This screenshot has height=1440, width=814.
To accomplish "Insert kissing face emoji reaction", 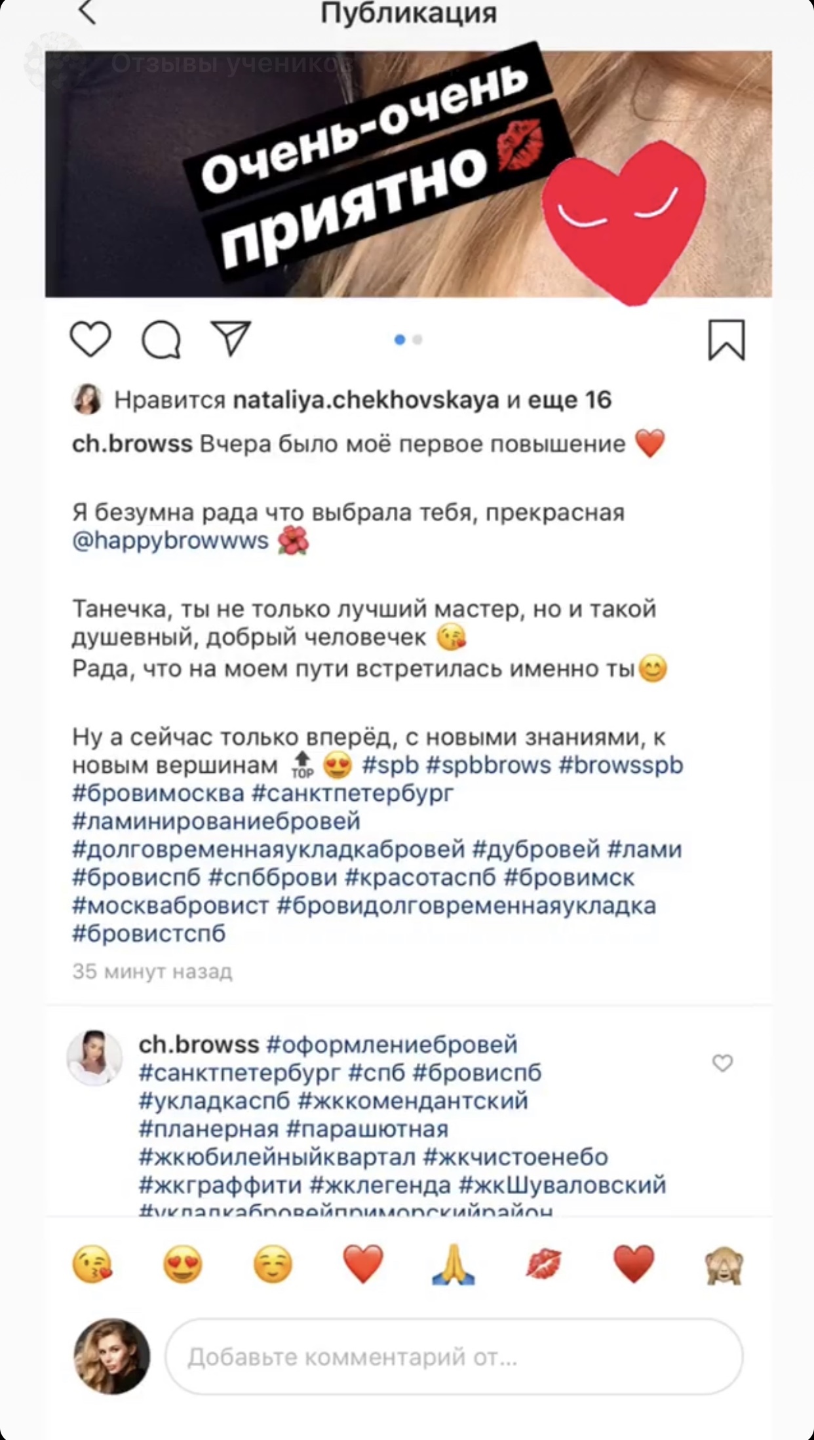I will tap(92, 1264).
